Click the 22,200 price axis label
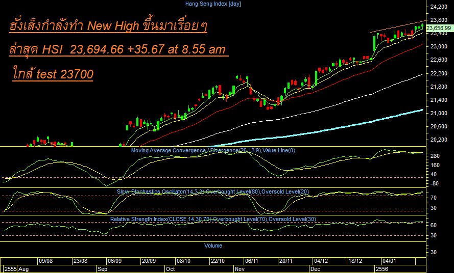Image resolution: width=454 pixels, height=273 pixels. click(x=439, y=73)
